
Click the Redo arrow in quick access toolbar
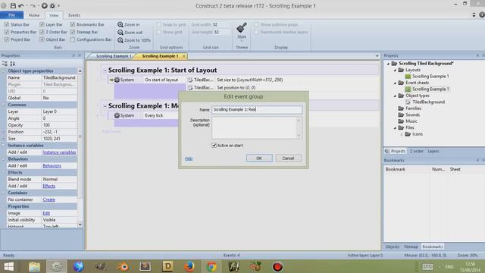[x=33, y=5]
